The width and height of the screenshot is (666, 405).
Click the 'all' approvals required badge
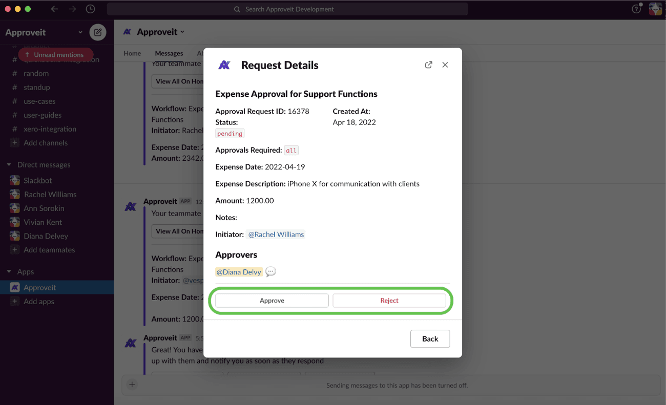point(292,151)
